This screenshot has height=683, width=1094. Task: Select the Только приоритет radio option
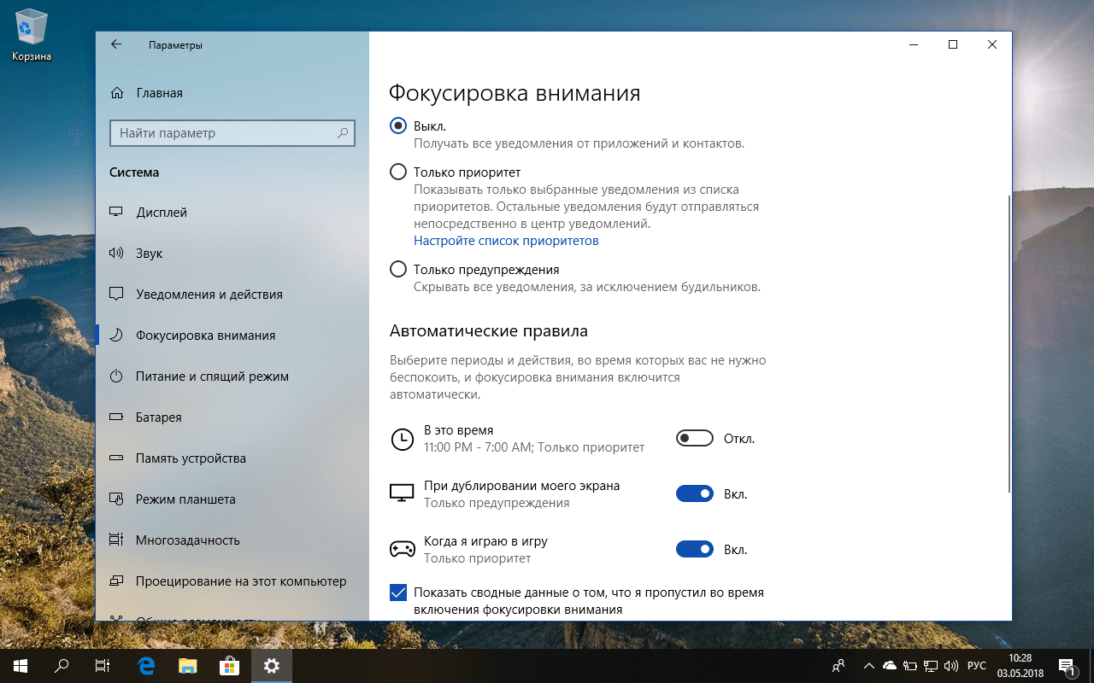(x=397, y=172)
